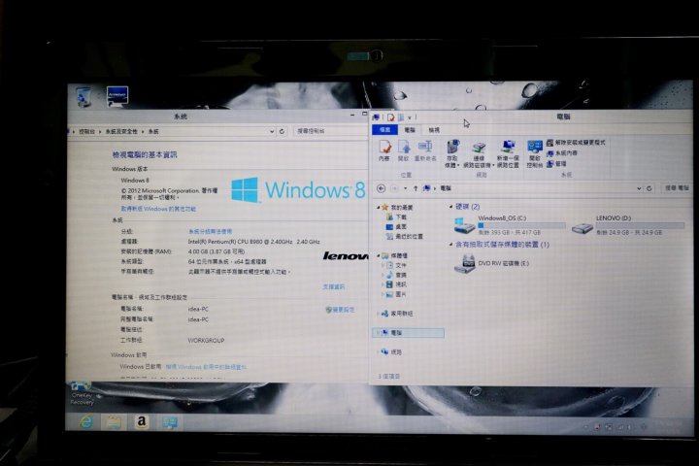Click the WORKGROUP value text
This screenshot has width=699, height=466.
point(206,340)
